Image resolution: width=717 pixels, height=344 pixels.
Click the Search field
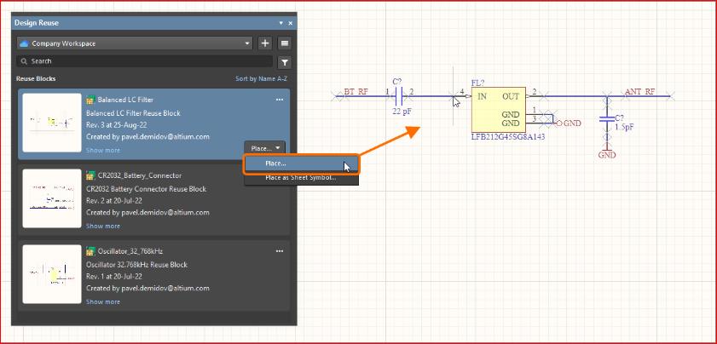tap(144, 61)
